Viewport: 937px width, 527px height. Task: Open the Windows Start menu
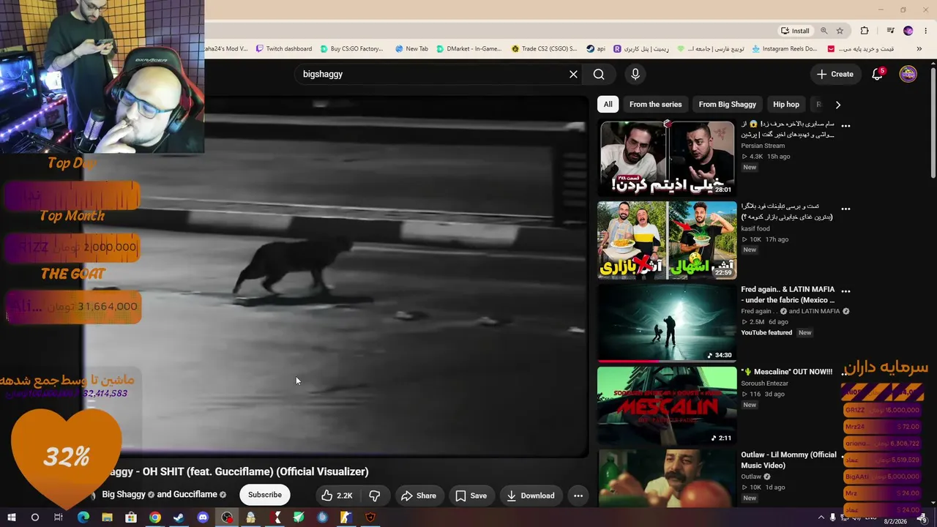(11, 517)
